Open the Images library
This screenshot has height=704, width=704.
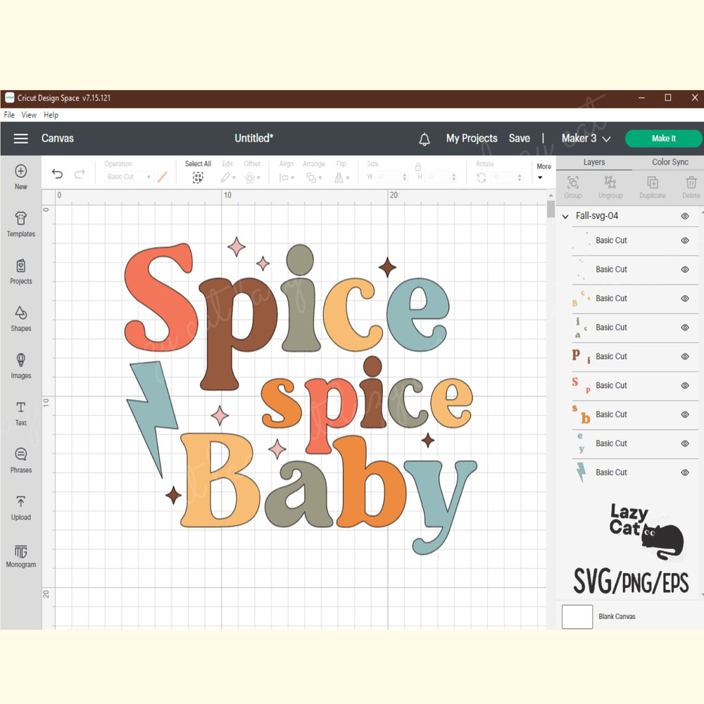coord(21,365)
